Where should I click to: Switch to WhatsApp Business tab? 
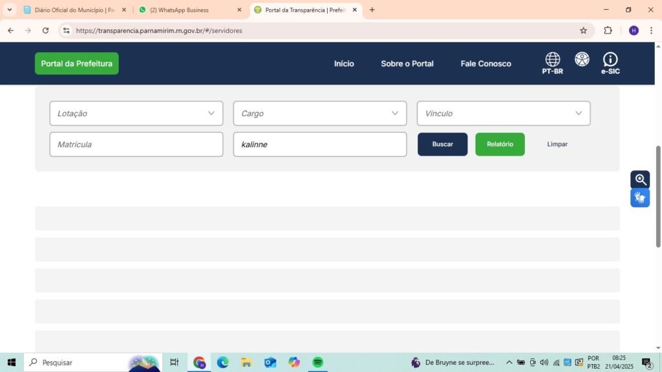187,10
